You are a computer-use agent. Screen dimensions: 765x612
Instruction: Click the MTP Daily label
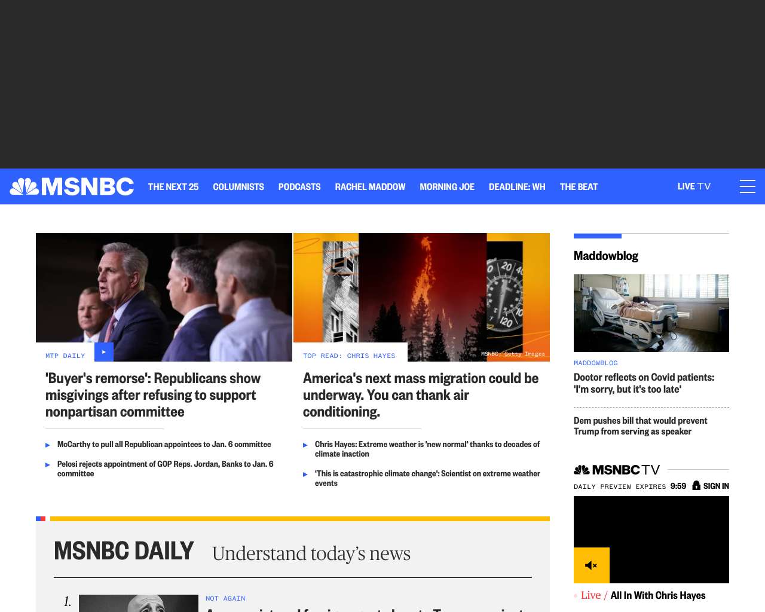[65, 356]
